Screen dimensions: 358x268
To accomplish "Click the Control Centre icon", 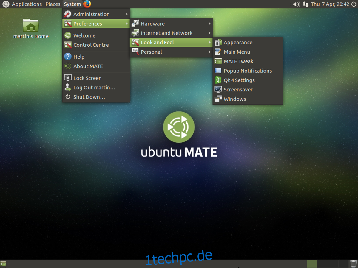I will point(68,45).
